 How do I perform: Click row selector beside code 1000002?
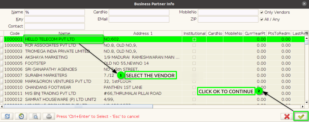coord(2,45)
